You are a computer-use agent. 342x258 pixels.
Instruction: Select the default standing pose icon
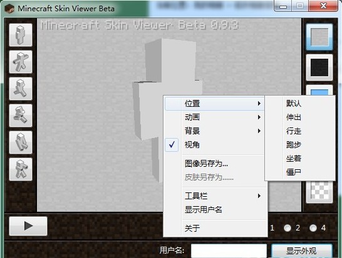pos(21,35)
